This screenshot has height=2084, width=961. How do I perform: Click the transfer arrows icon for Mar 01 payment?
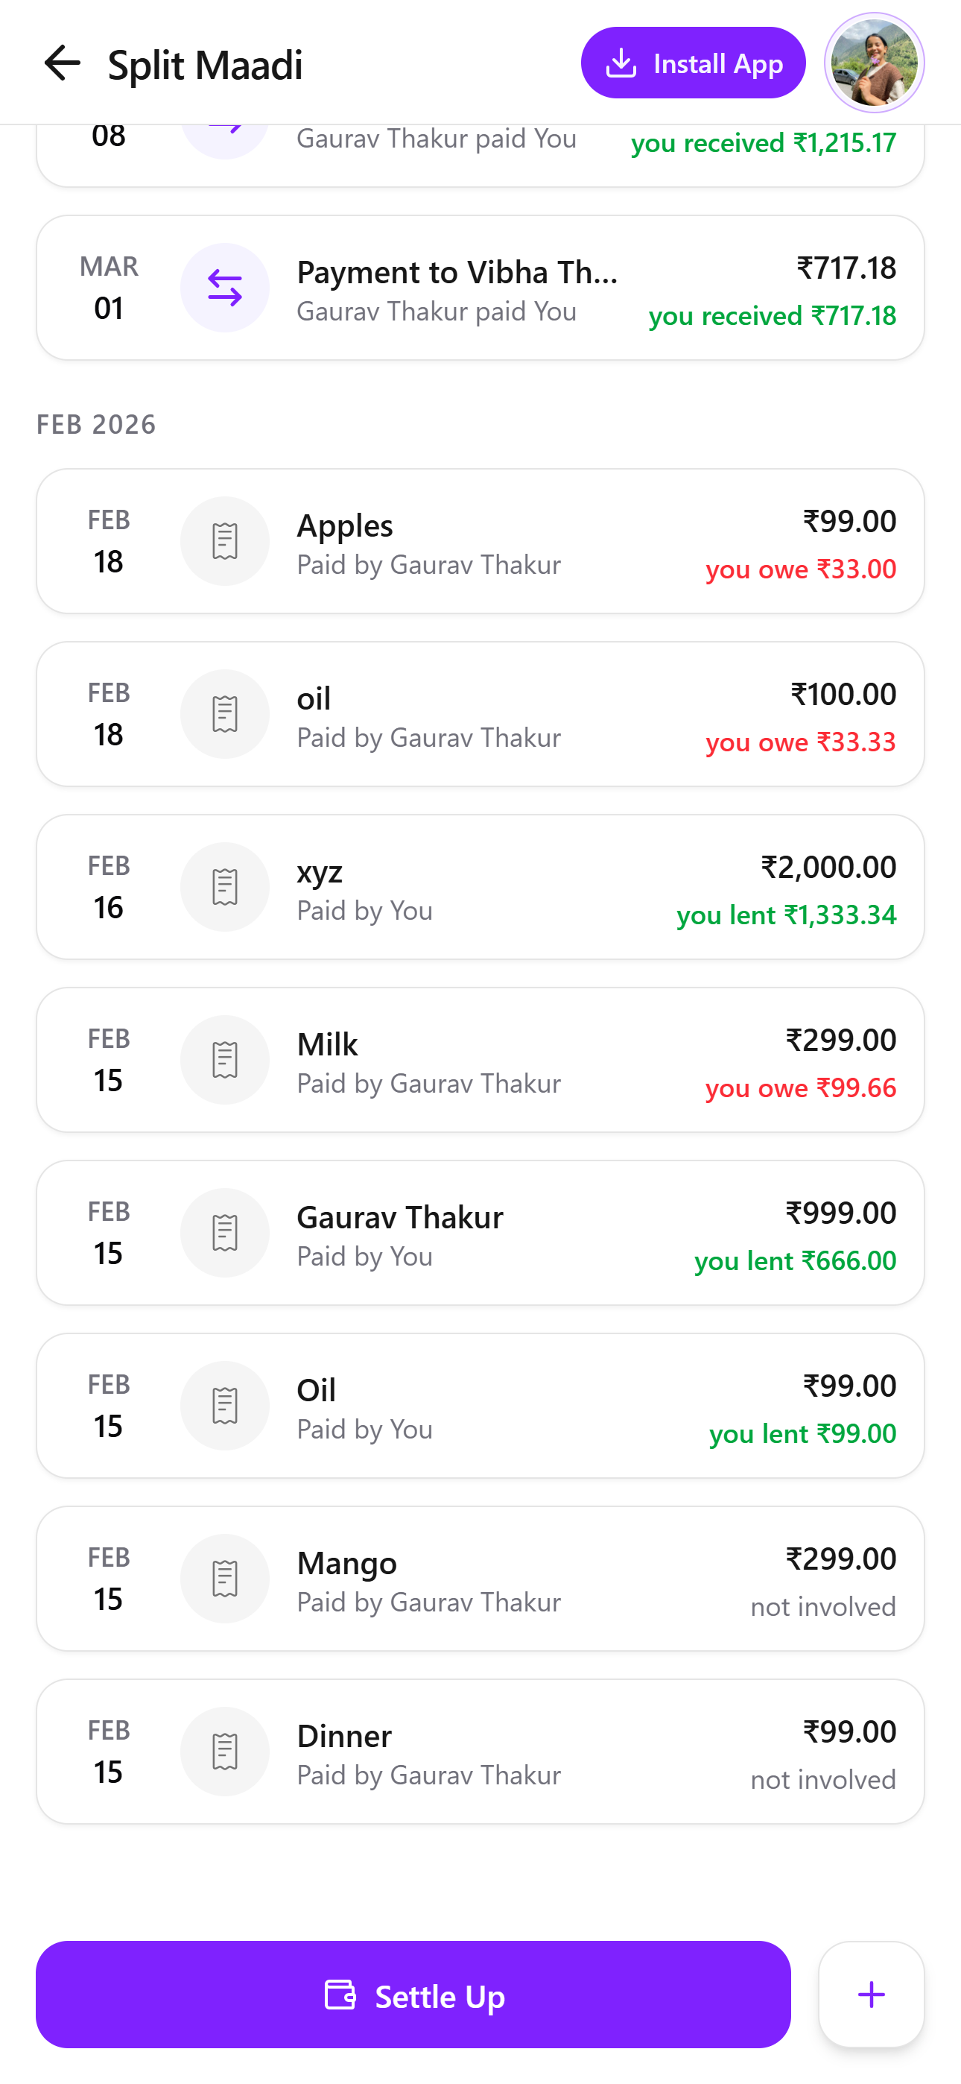point(224,288)
